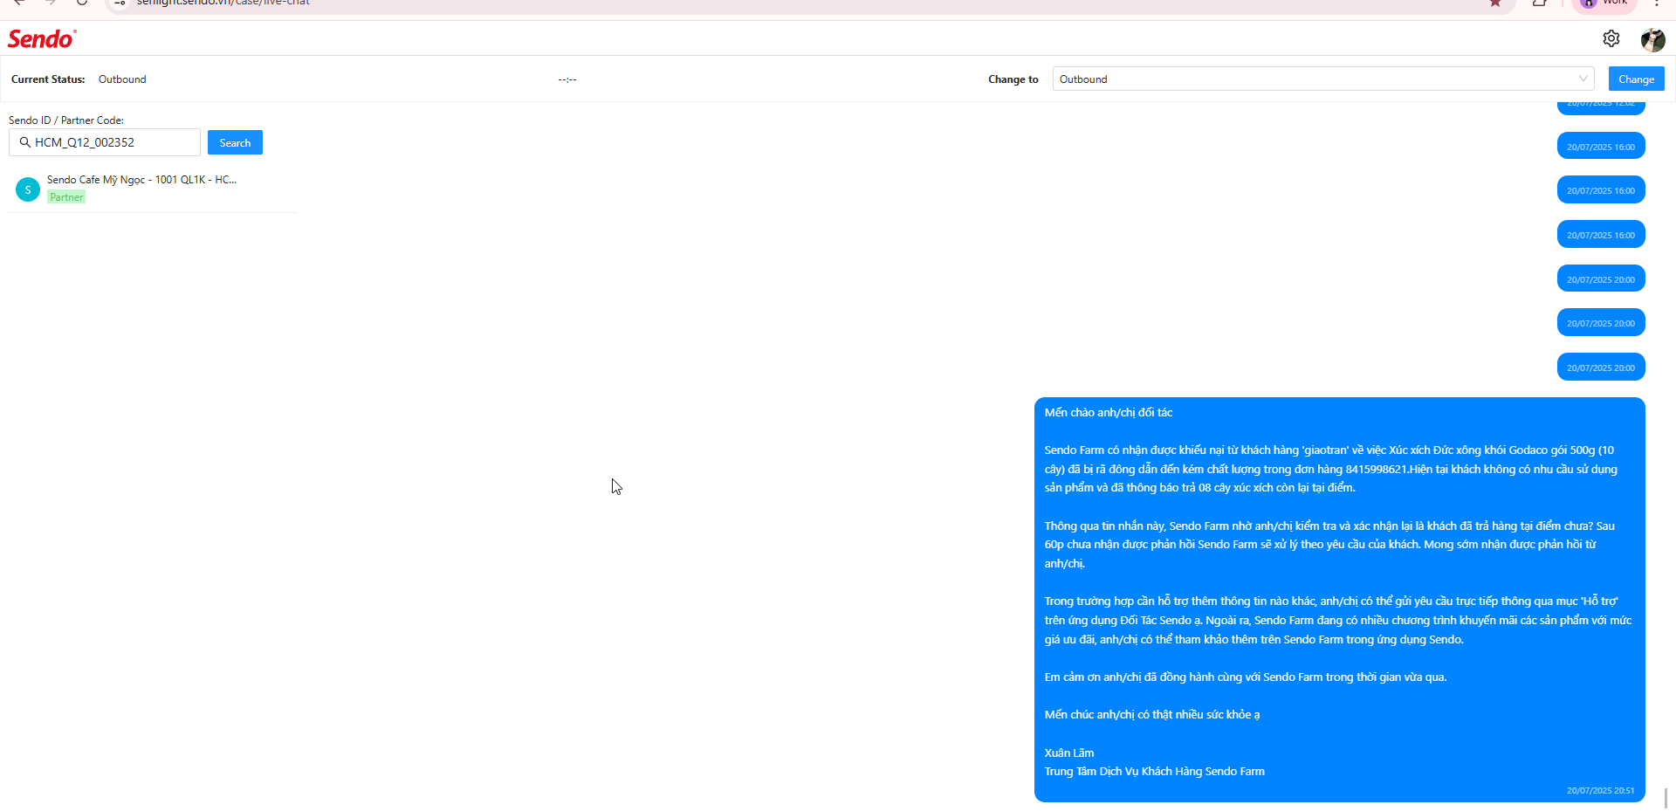
Task: Expand the Outbound dropdown chevron arrow
Action: pyautogui.click(x=1583, y=79)
